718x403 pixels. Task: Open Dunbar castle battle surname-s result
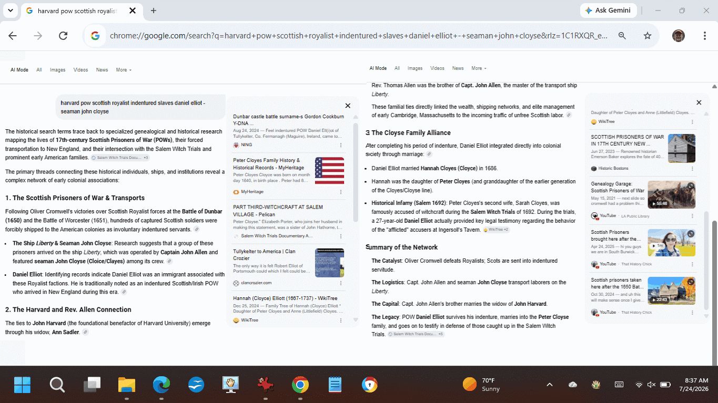pos(288,119)
